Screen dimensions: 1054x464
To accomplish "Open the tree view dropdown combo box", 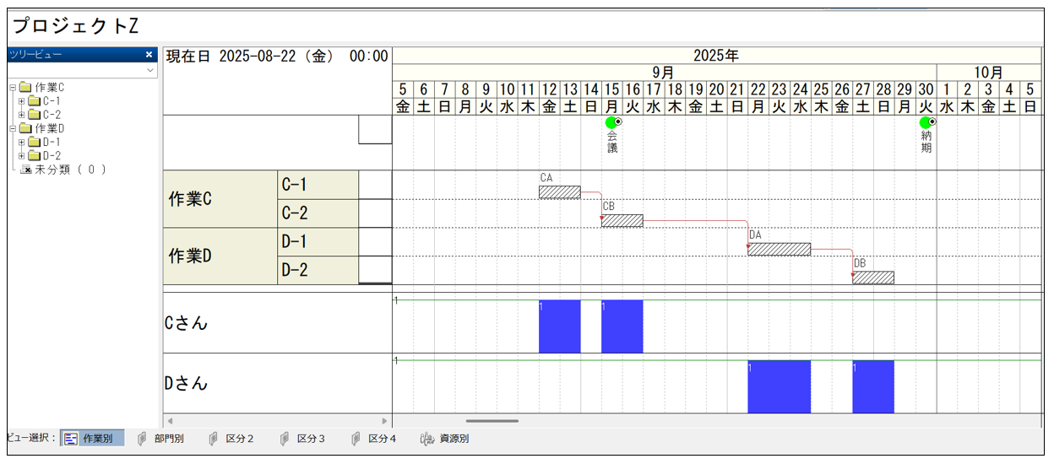I will click(150, 71).
